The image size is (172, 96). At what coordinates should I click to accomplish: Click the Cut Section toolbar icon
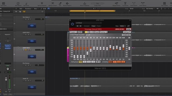tap(125, 3)
